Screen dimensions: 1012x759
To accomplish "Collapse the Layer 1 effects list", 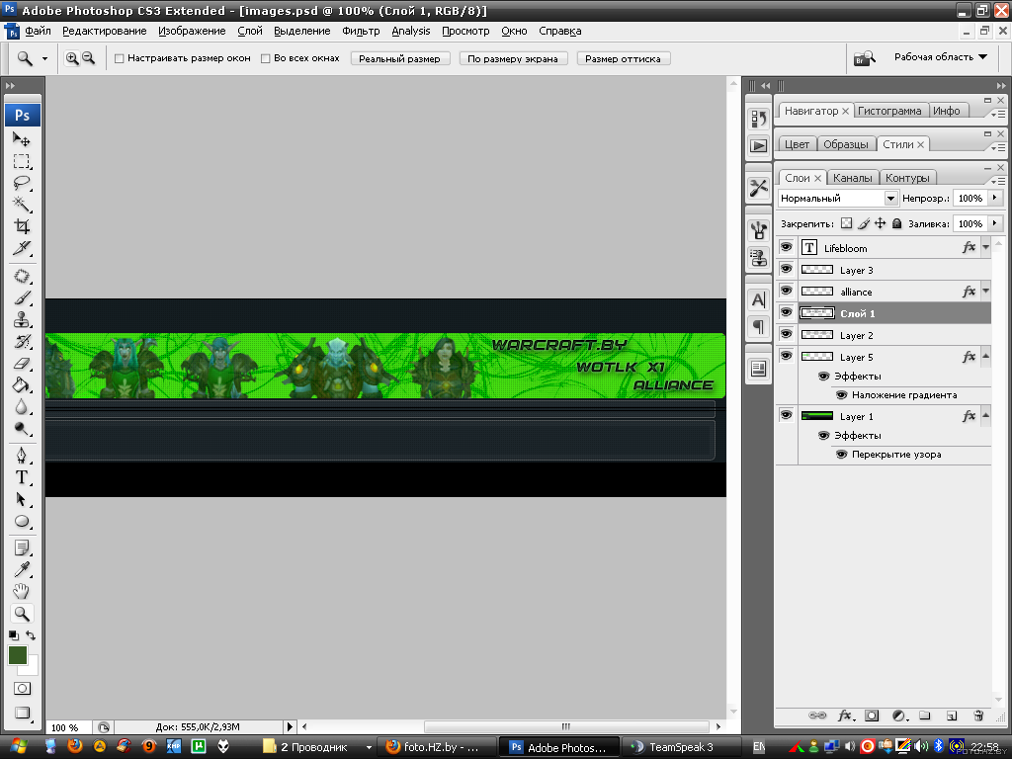I will 985,416.
